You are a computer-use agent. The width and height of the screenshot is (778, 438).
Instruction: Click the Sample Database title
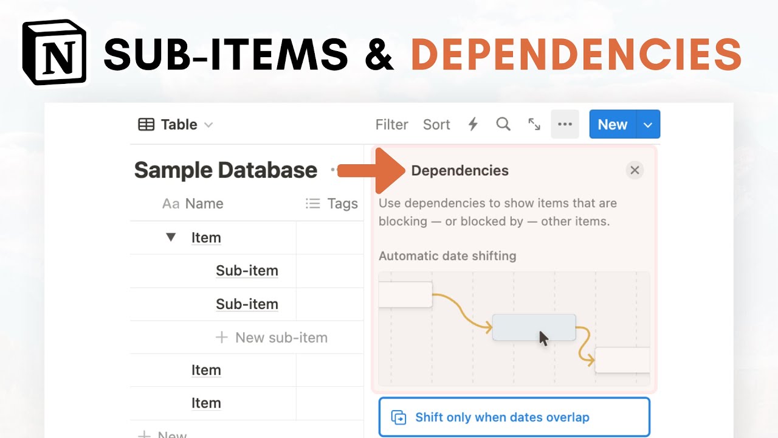(225, 170)
